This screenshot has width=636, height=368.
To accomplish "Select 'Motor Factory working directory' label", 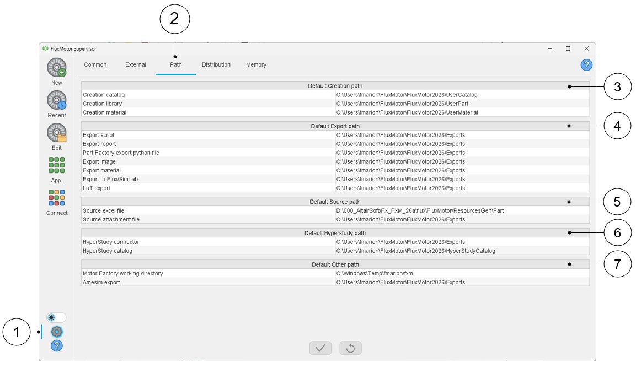I will coord(123,274).
